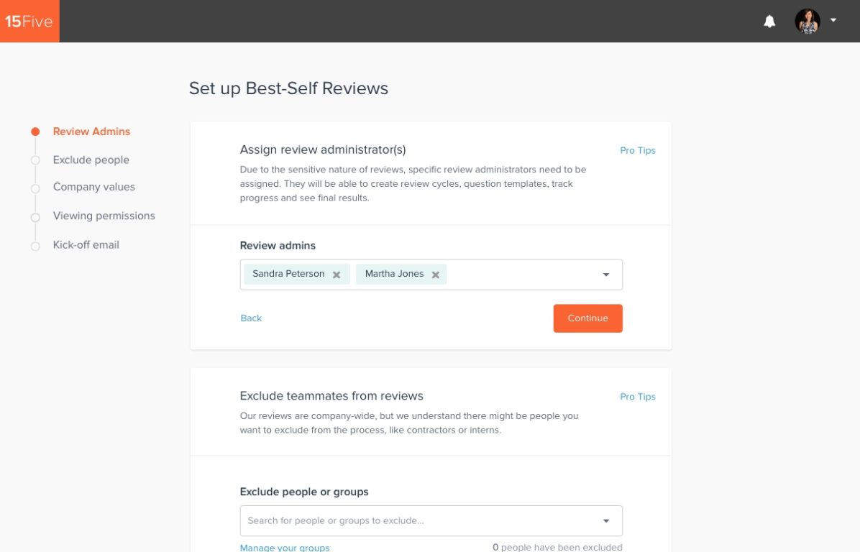Focus the search people or groups field

417,521
